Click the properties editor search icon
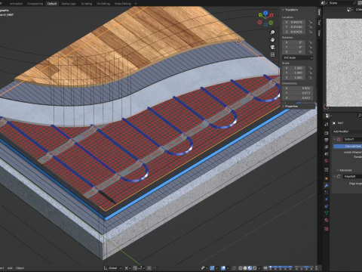Viewport: 362px width, 272px height. [360, 116]
